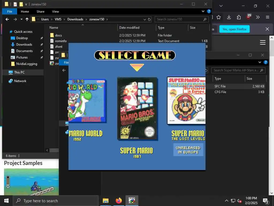The width and height of the screenshot is (274, 206).
Task: Choose Super Mario Bros. 1987 box art
Action: coord(137,109)
